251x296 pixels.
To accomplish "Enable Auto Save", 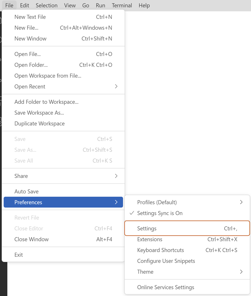I will coord(26,191).
